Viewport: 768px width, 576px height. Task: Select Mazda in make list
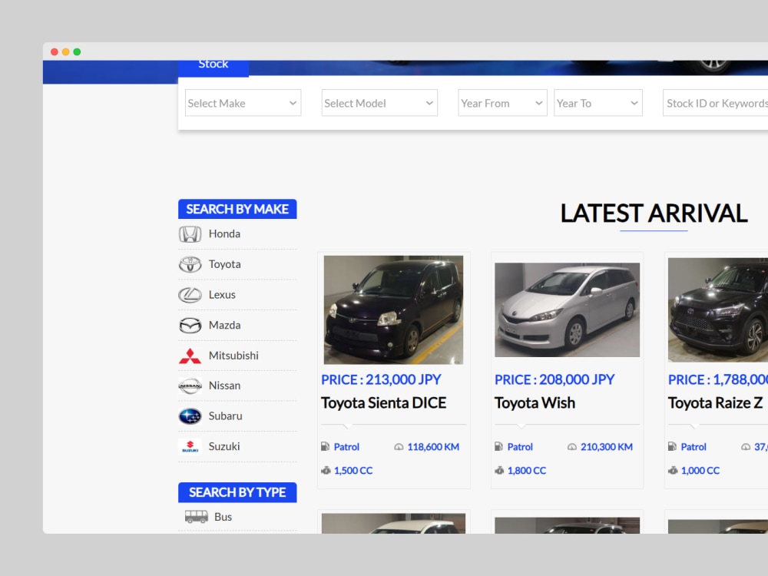225,325
